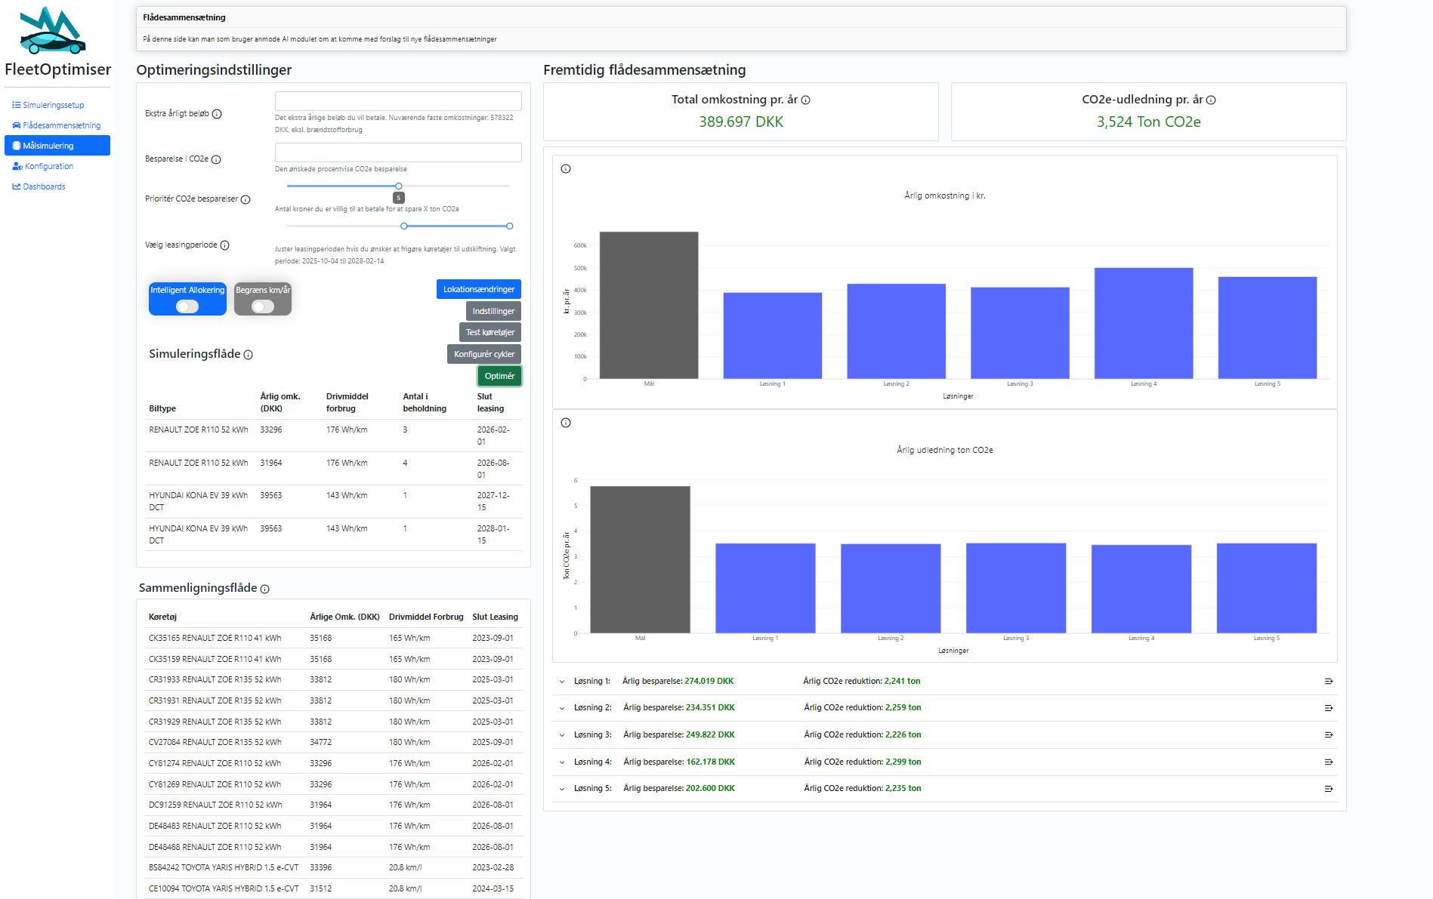Screen dimensions: 1433x899
Task: Toggle the Begræns km/år switch
Action: [263, 306]
